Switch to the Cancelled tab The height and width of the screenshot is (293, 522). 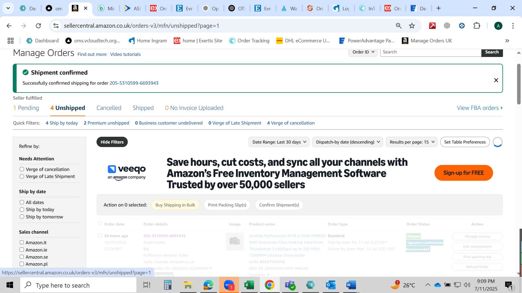pos(109,108)
